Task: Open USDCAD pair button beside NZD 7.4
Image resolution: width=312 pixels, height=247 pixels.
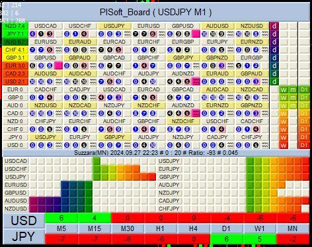Action: (46, 26)
